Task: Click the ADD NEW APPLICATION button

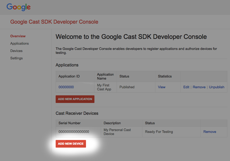Action: (x=75, y=99)
